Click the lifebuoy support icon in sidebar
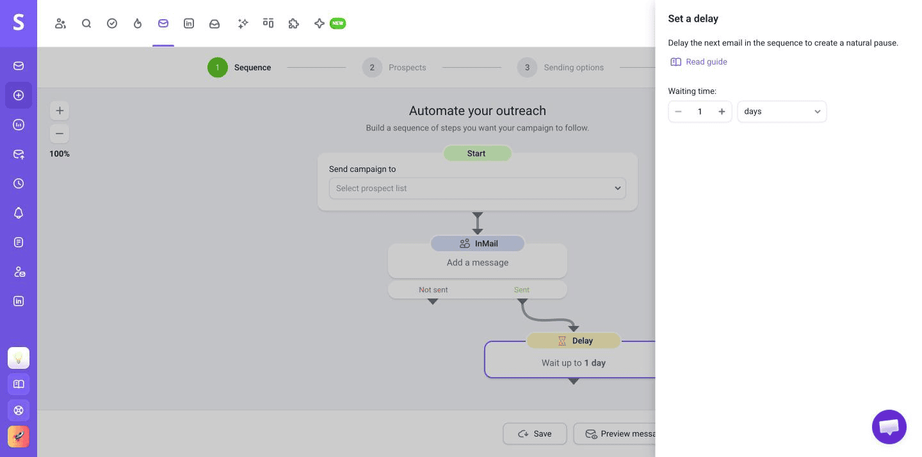Screen dimensions: 922x457 point(19,410)
